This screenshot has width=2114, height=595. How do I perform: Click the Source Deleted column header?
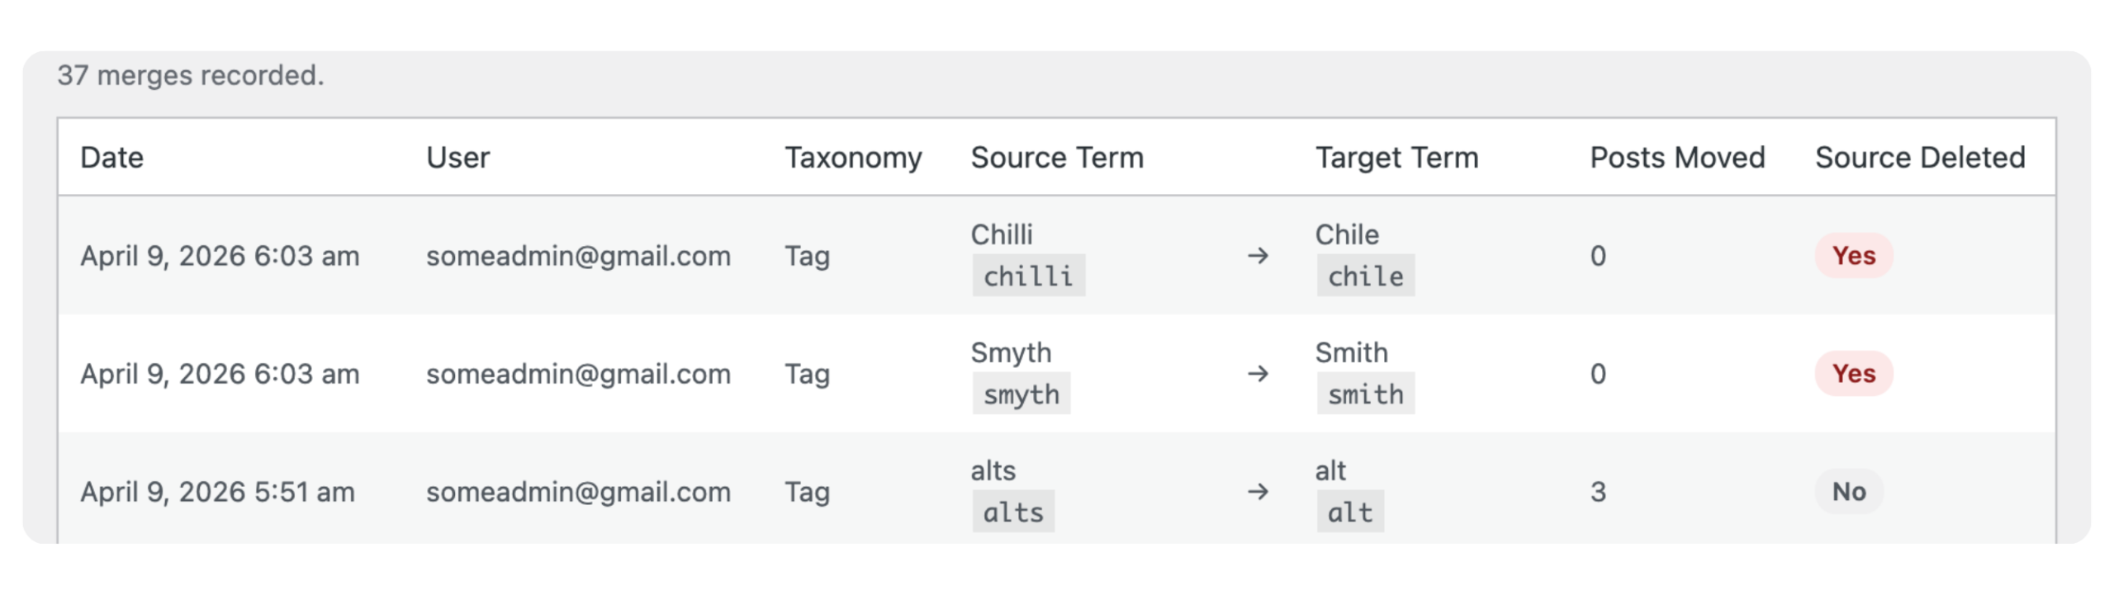tap(1920, 158)
